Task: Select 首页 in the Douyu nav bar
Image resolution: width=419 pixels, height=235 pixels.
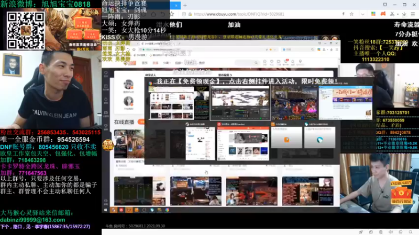Action: click(x=145, y=63)
